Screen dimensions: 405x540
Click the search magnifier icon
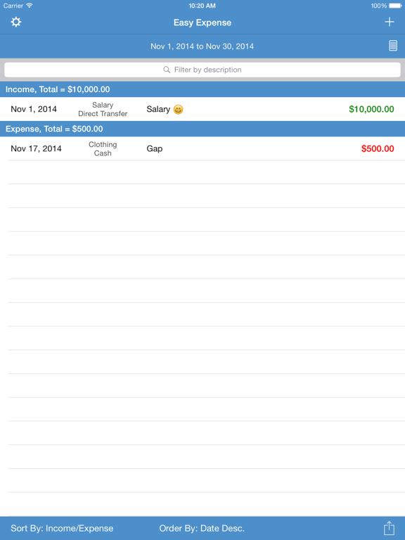click(167, 70)
